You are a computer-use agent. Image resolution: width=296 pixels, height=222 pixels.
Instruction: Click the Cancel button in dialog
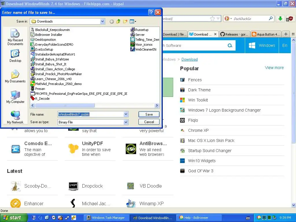149,122
